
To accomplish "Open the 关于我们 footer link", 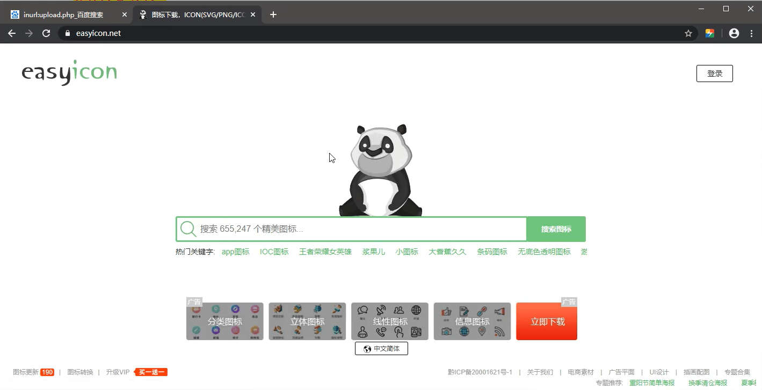I will click(540, 372).
